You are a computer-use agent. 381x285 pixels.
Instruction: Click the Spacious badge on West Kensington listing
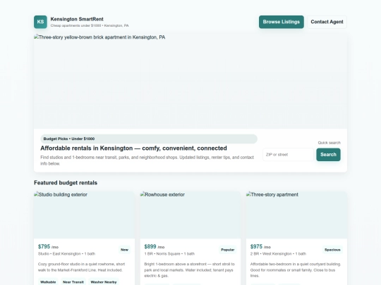(x=332, y=250)
